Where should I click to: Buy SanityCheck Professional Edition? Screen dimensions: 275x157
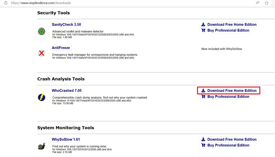coord(225,30)
